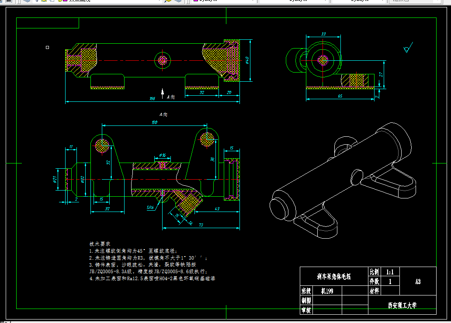This screenshot has height=323, width=451.
Task: Select the A向 label next to the arrow
Action: 171,97
